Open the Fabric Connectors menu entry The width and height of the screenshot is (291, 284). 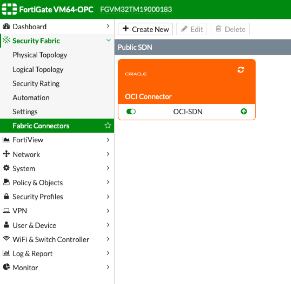point(41,126)
